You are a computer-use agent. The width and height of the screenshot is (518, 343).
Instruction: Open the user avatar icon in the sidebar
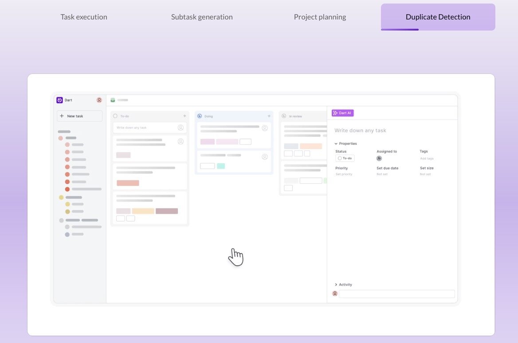click(99, 100)
